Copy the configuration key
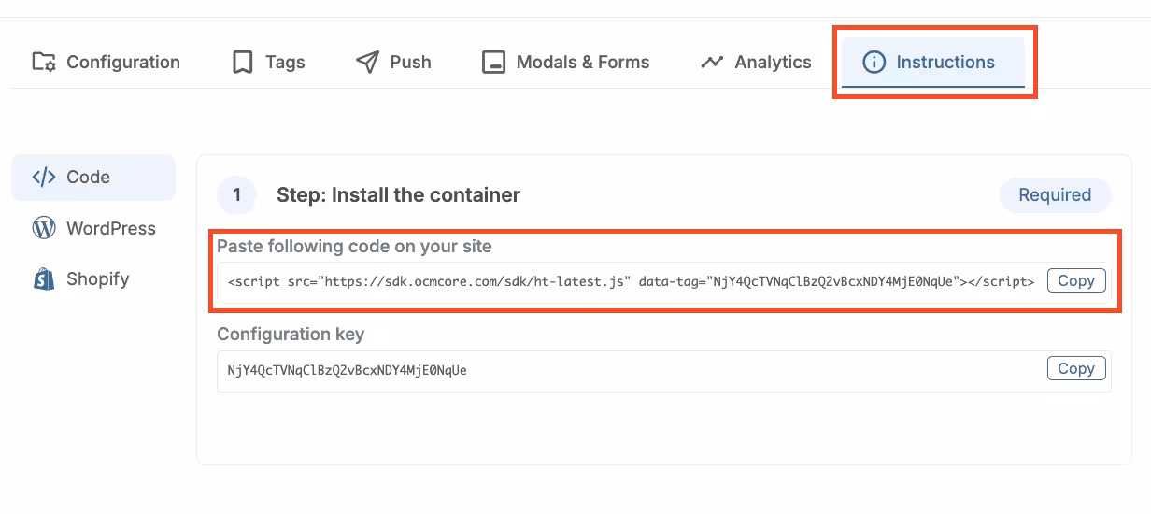Image resolution: width=1151 pixels, height=514 pixels. pyautogui.click(x=1076, y=369)
